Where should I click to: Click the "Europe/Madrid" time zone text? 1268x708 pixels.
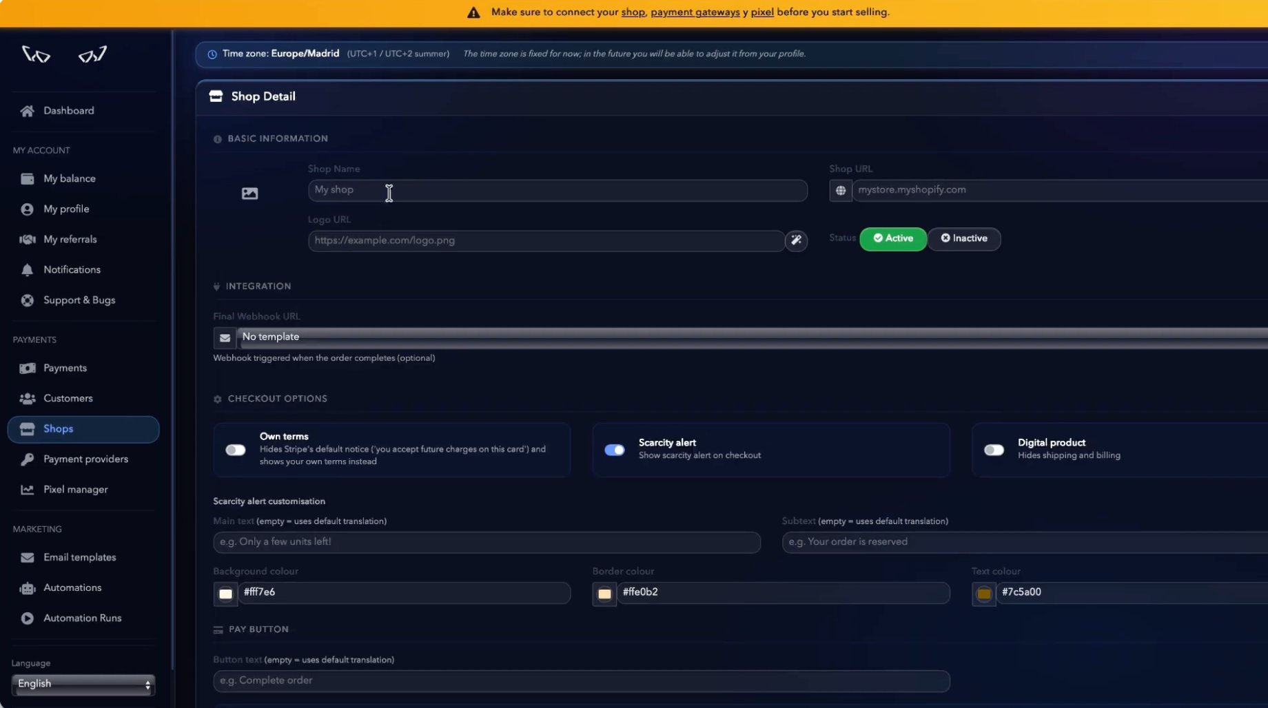click(305, 54)
